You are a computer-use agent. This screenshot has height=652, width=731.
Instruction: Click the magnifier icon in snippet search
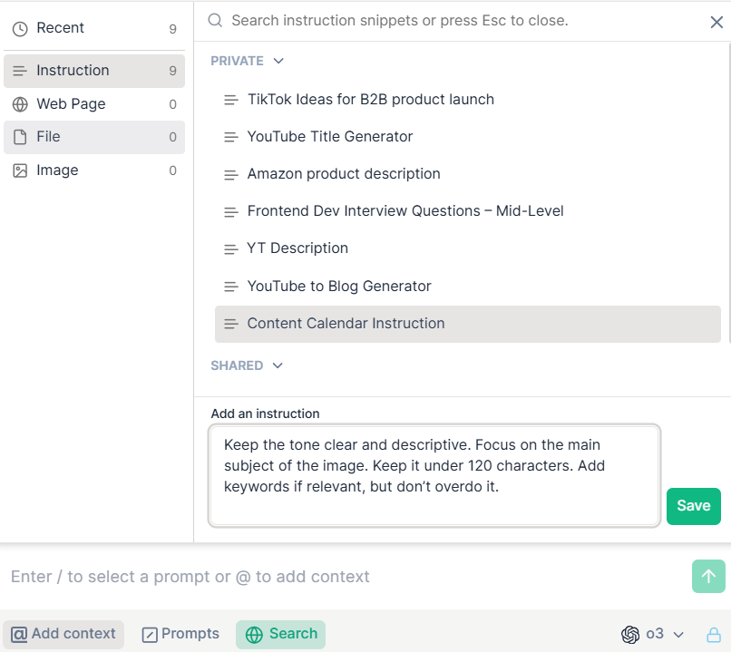(215, 21)
